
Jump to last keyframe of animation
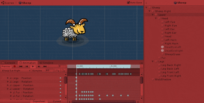(x=45, y=67)
